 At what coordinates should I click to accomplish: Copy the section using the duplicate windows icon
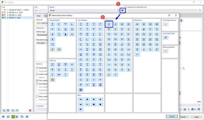coord(8,111)
